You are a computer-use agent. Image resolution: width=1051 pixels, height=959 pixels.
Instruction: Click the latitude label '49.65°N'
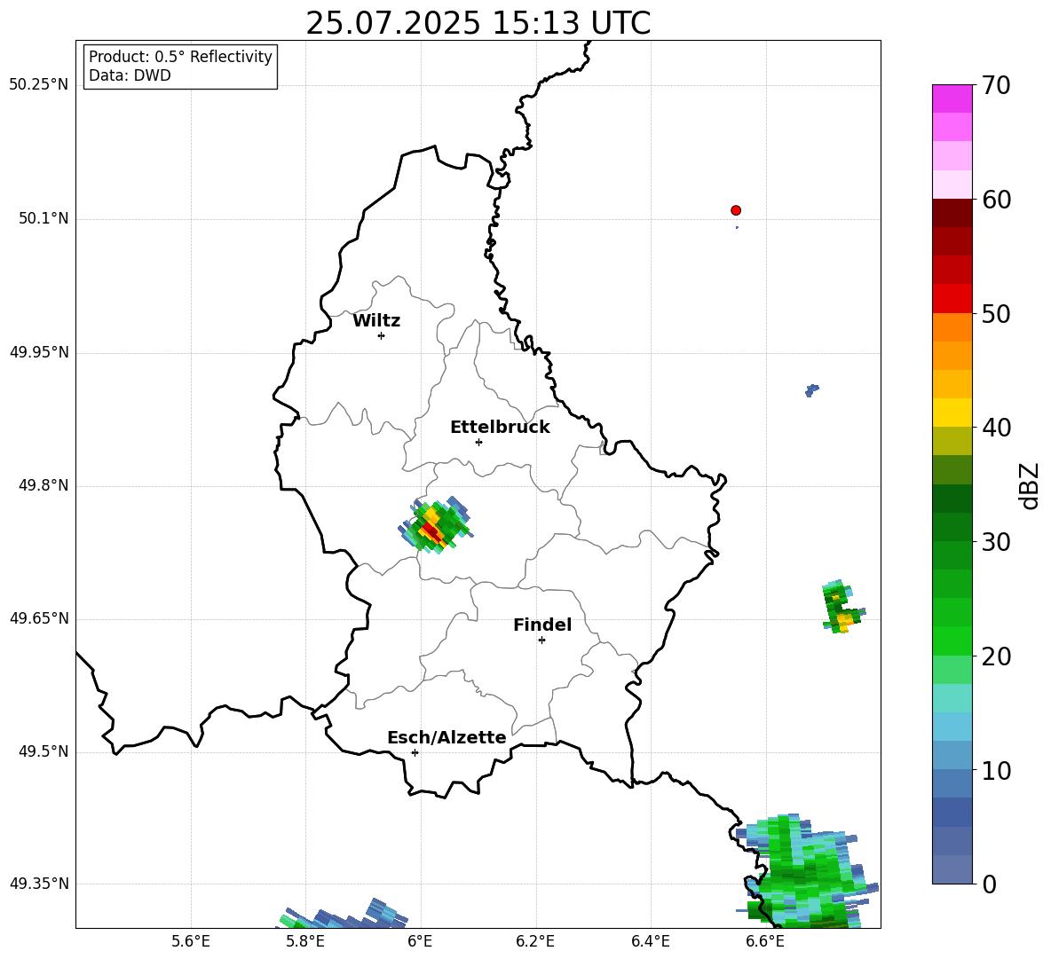point(39,618)
